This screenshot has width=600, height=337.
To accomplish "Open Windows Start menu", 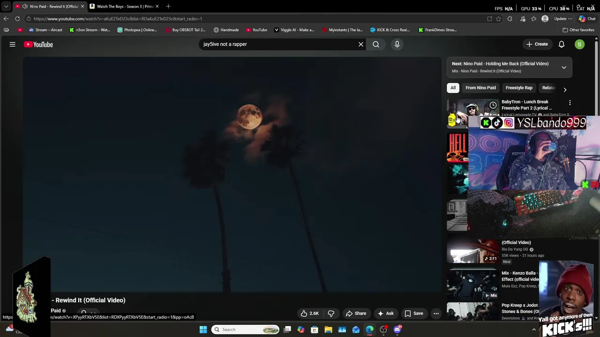I will [x=203, y=330].
